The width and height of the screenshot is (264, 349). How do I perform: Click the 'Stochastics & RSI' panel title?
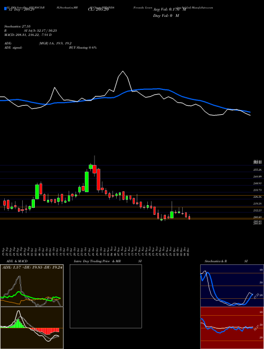coord(226,261)
